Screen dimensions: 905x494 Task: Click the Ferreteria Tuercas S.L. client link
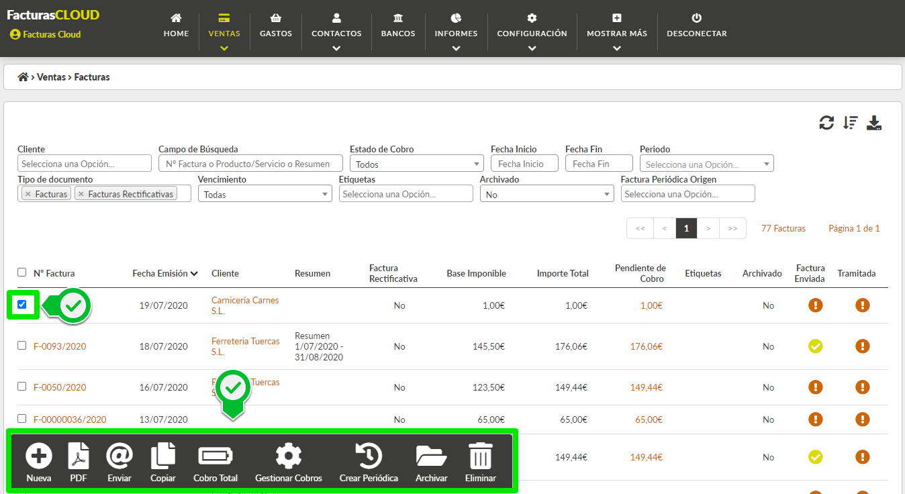(x=245, y=346)
